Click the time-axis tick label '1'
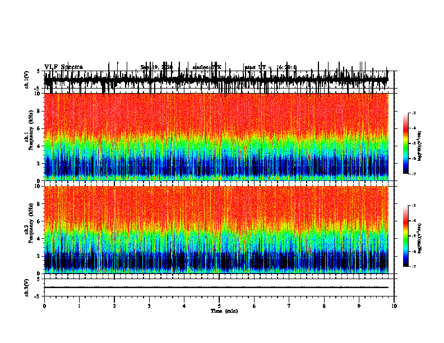 pyautogui.click(x=79, y=306)
